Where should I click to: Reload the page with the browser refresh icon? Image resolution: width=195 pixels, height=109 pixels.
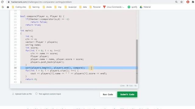pyautogui.click(x=2, y=2)
